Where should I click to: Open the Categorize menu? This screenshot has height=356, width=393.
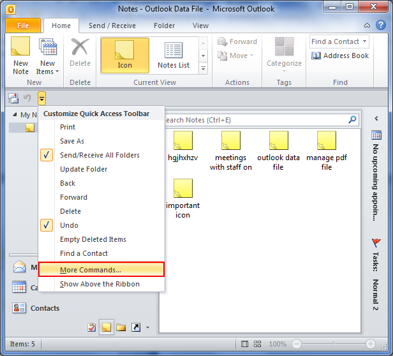coord(284,55)
